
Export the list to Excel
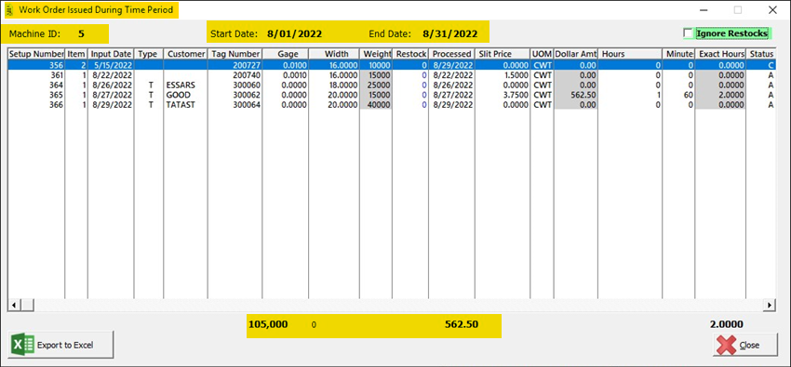pos(61,345)
